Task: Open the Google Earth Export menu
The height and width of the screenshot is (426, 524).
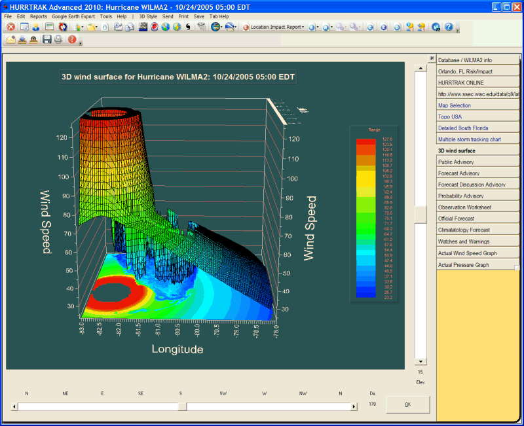Action: coord(73,16)
